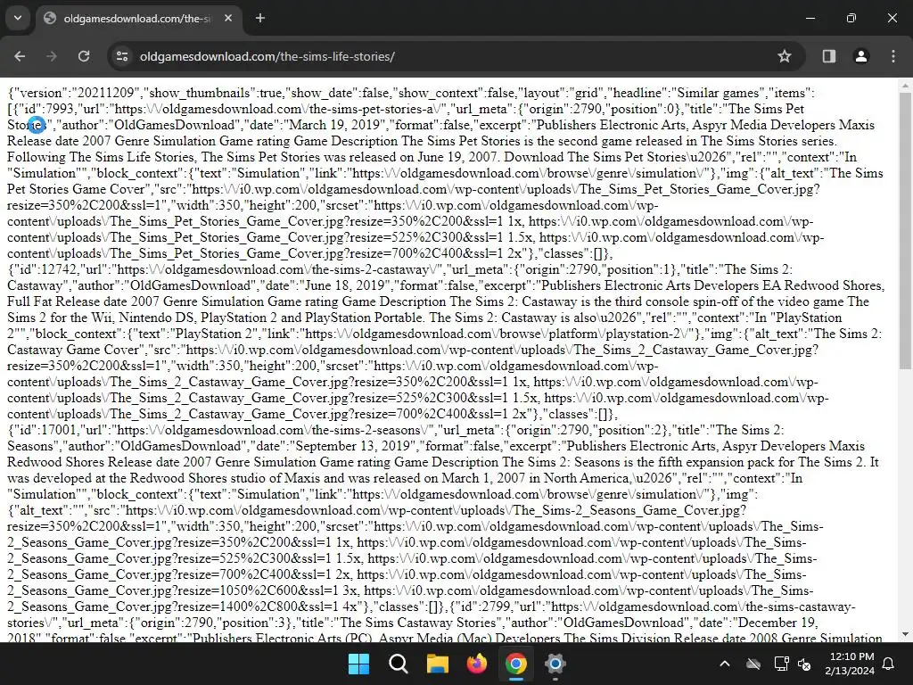
Task: Click the text "EA Redwood Shores"
Action: (x=822, y=285)
